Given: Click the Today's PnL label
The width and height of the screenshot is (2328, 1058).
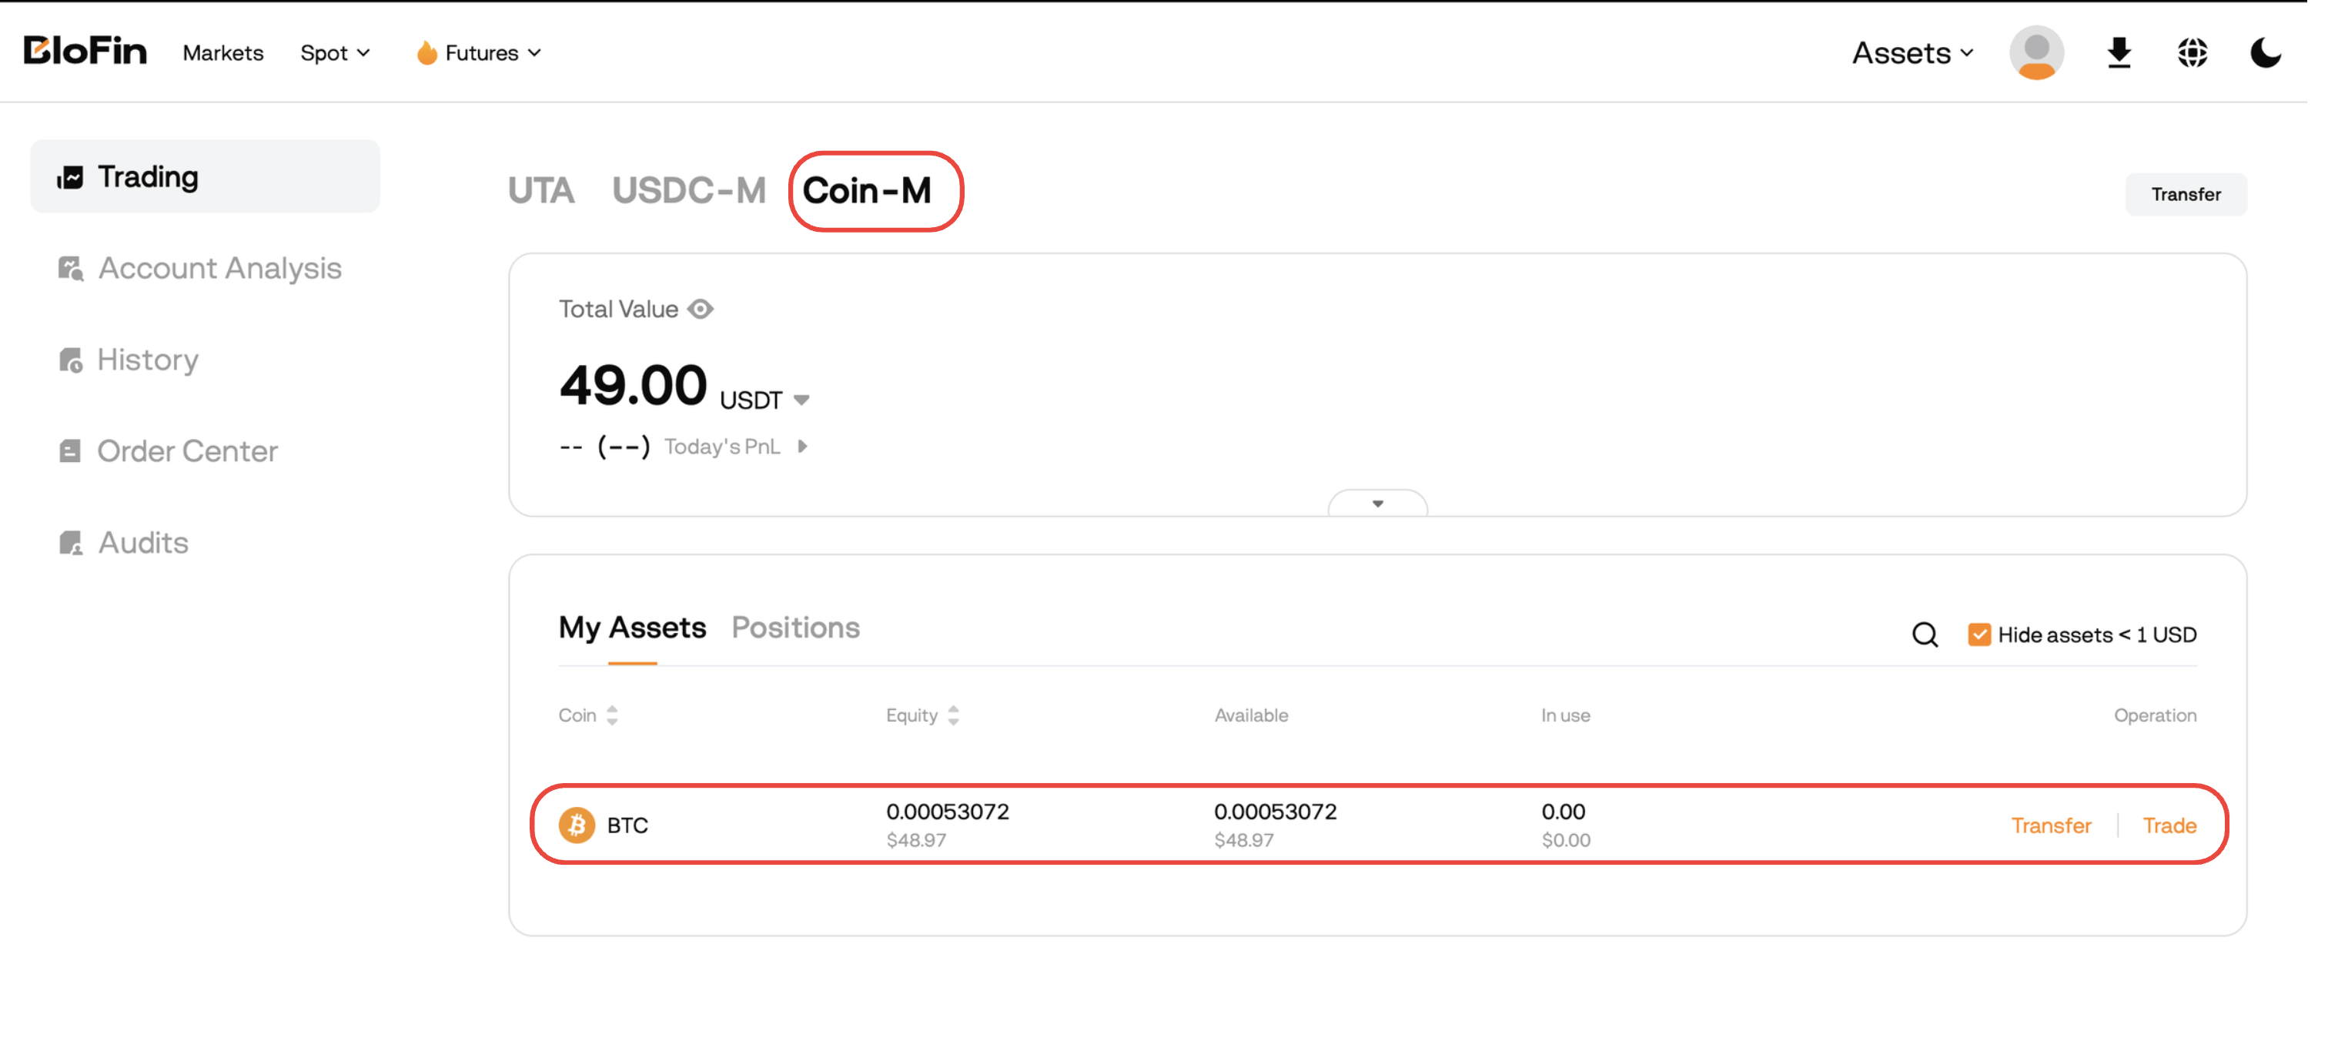Looking at the screenshot, I should pyautogui.click(x=722, y=447).
